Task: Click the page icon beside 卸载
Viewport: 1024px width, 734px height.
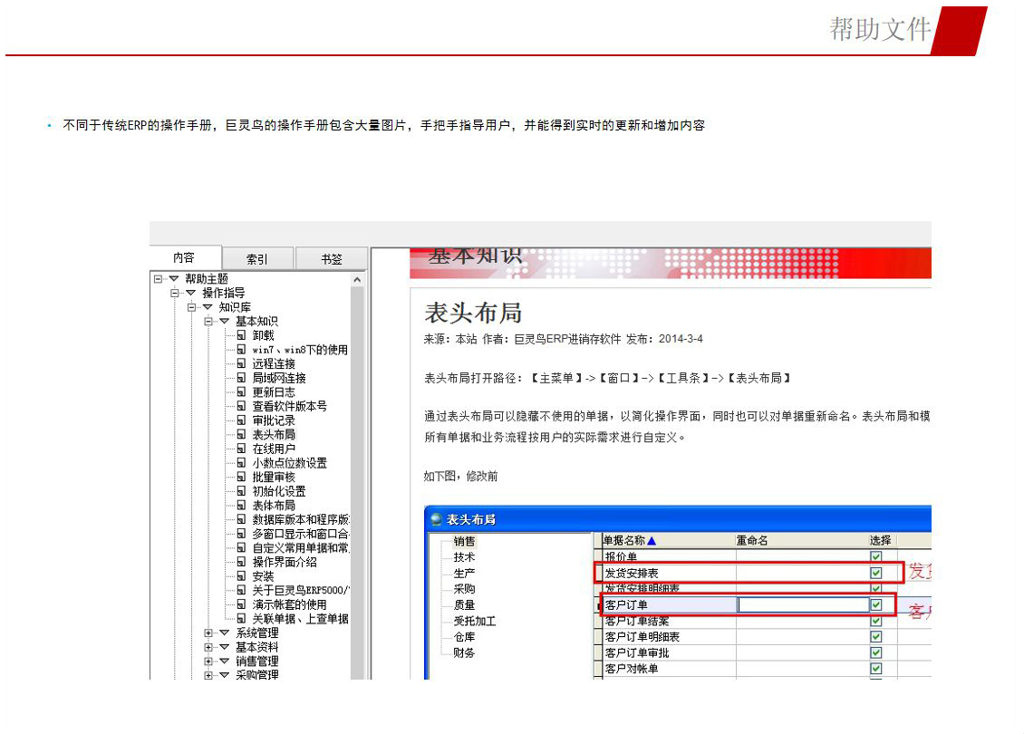Action: click(x=242, y=335)
